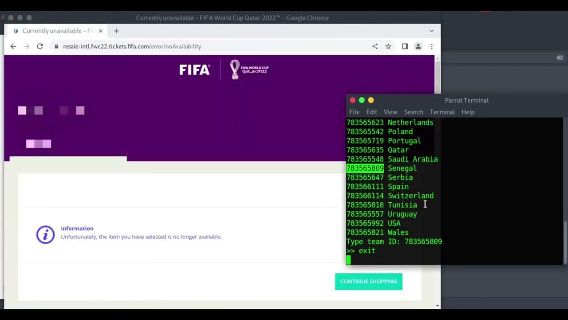Viewport: 568px width, 320px height.
Task: Click the green window button on Parrot Terminal
Action: tap(362, 100)
